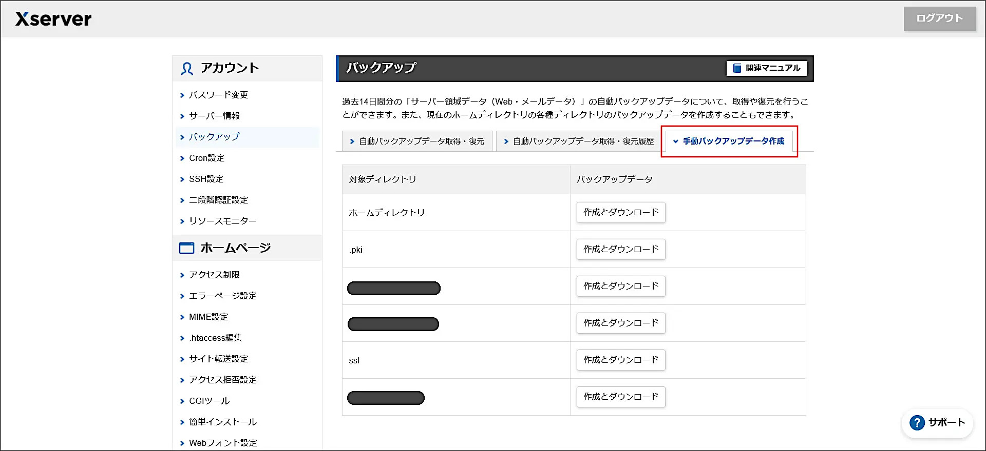Create and download .pki backup

point(621,249)
